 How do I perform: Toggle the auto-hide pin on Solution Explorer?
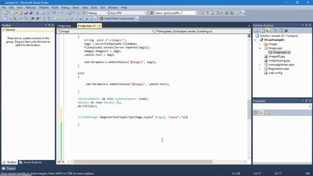click(x=306, y=25)
